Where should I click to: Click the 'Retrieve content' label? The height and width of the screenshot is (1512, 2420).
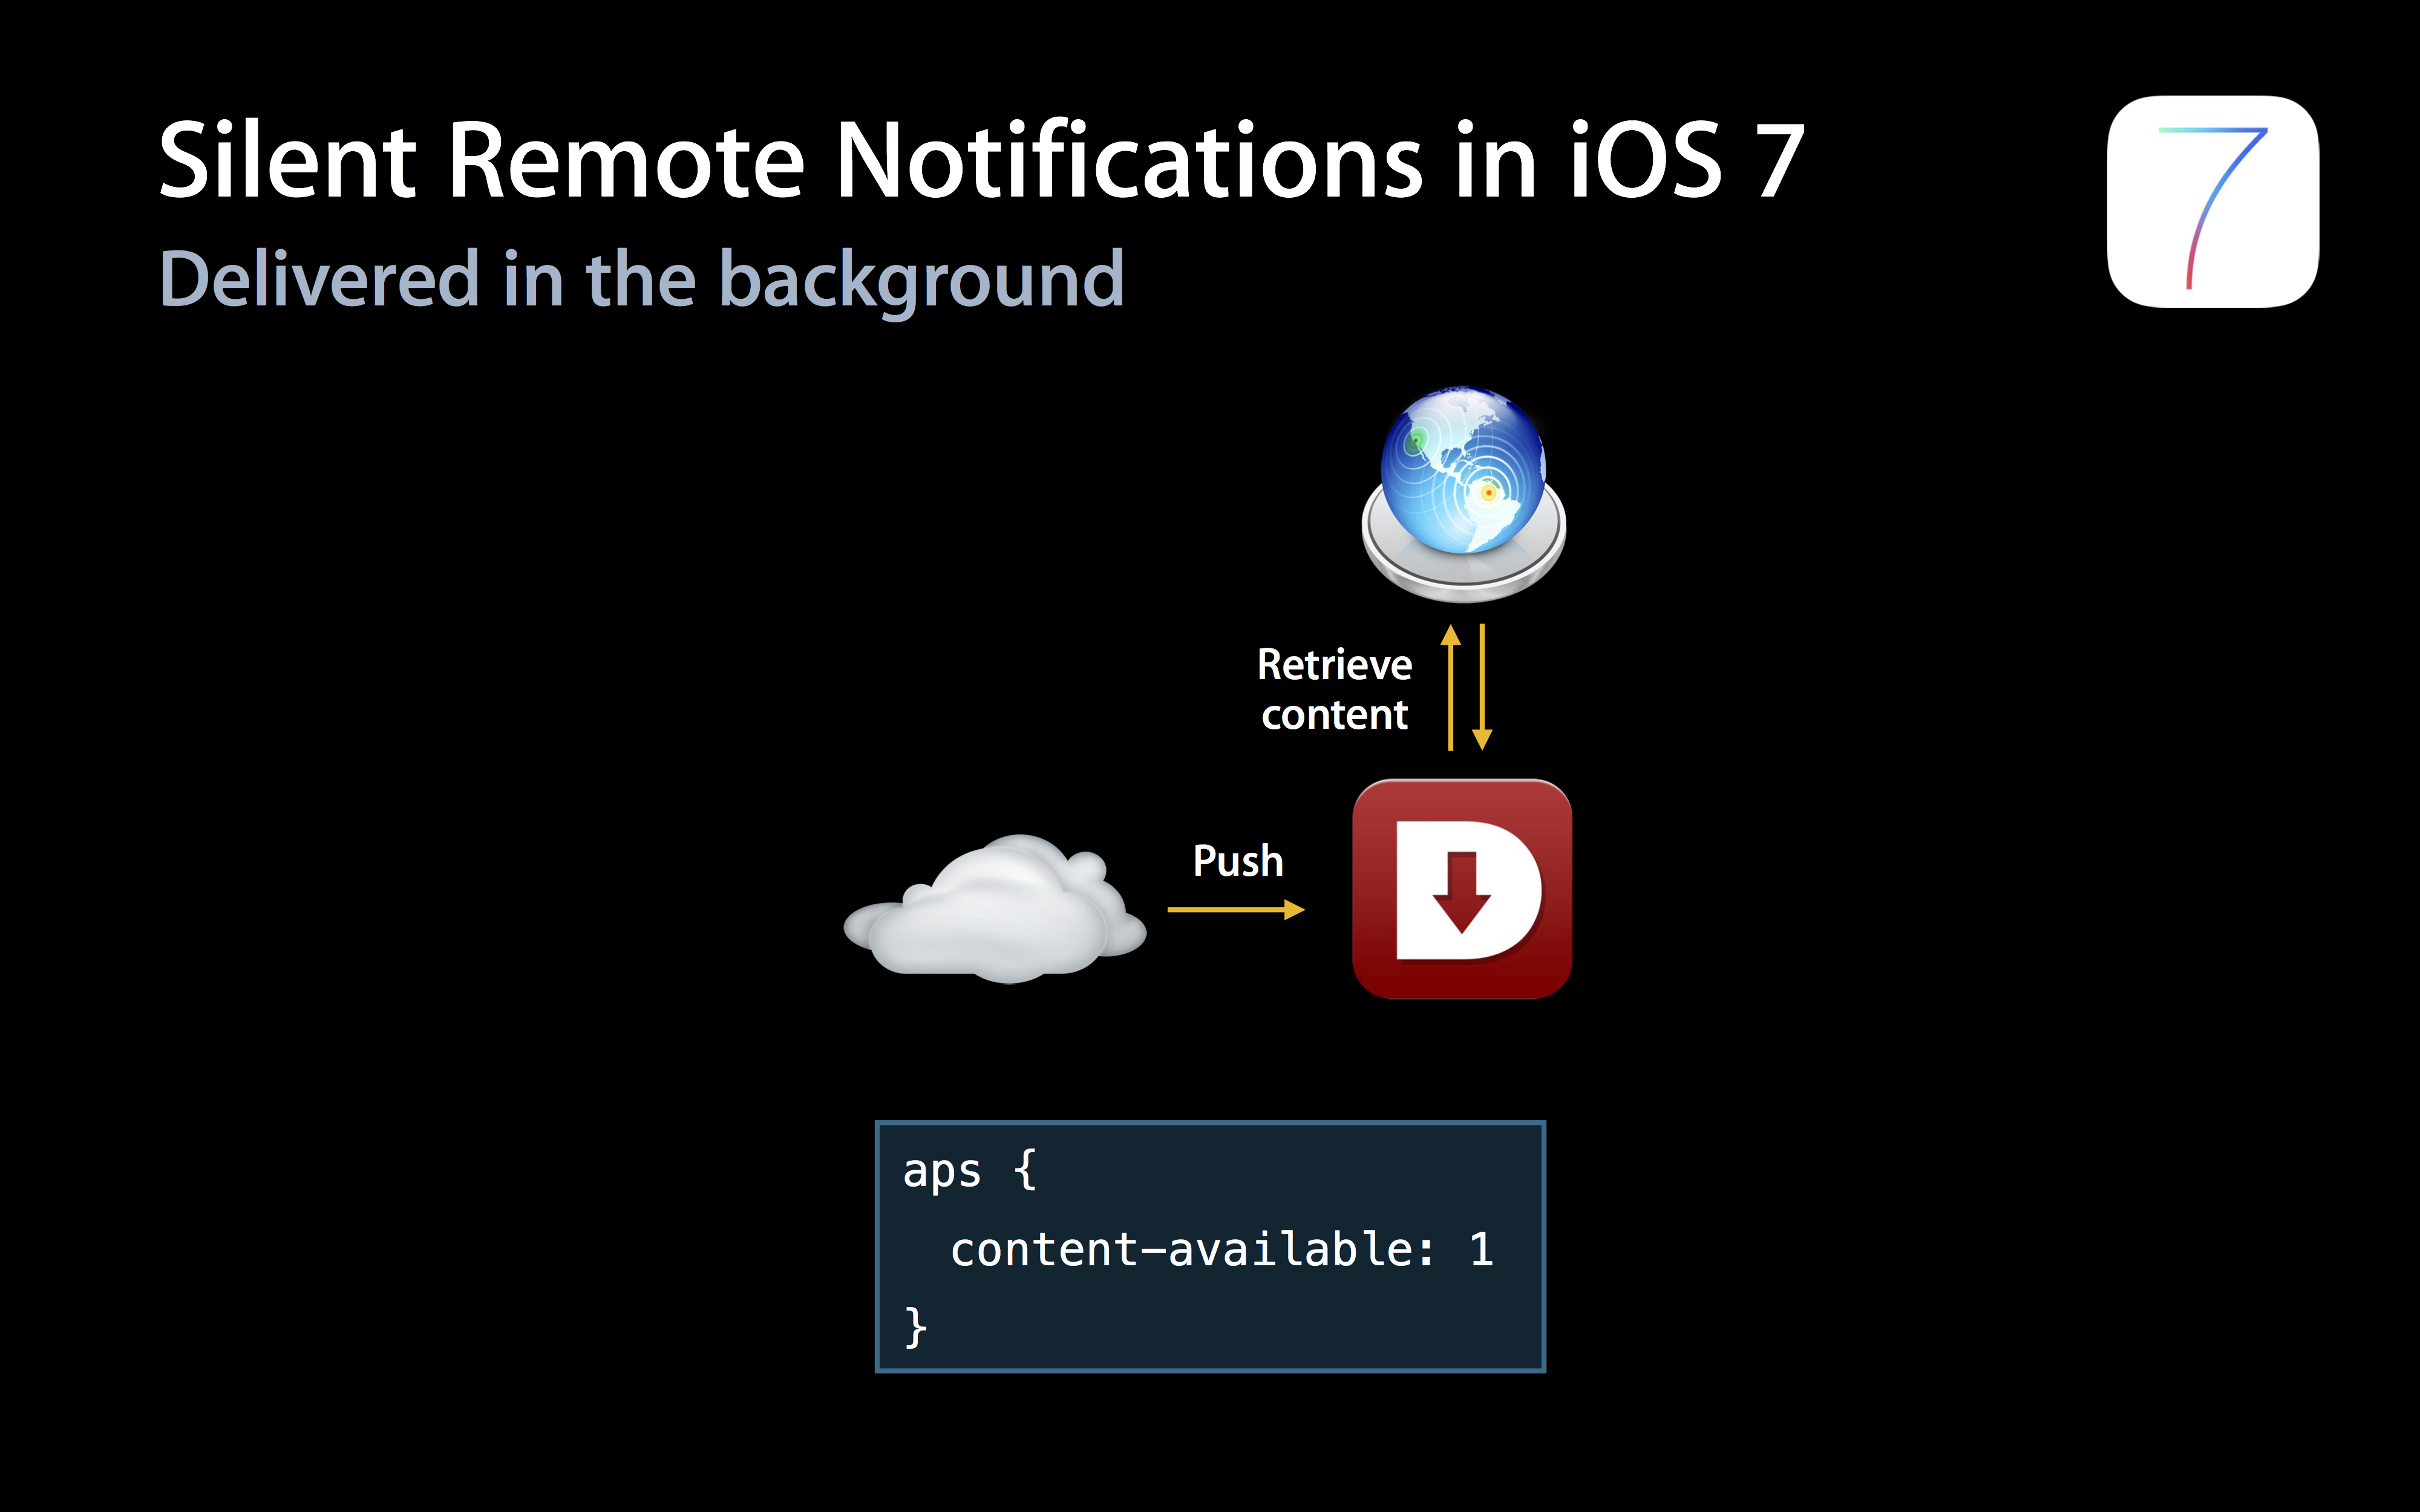tap(1334, 689)
